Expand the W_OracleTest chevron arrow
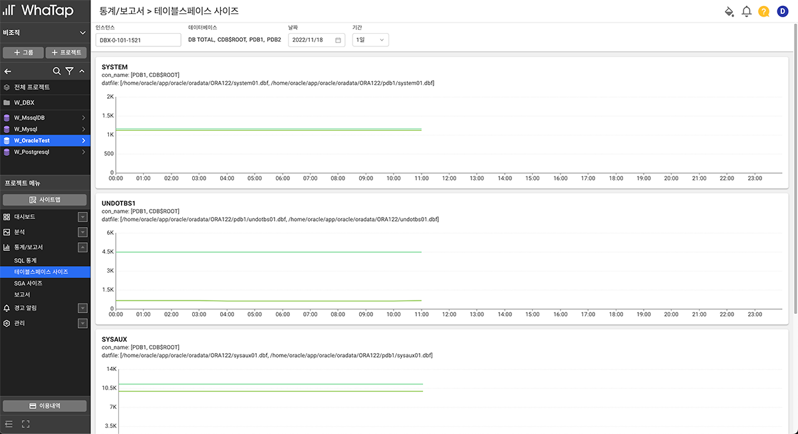Screen dimensions: 798x434 83,141
